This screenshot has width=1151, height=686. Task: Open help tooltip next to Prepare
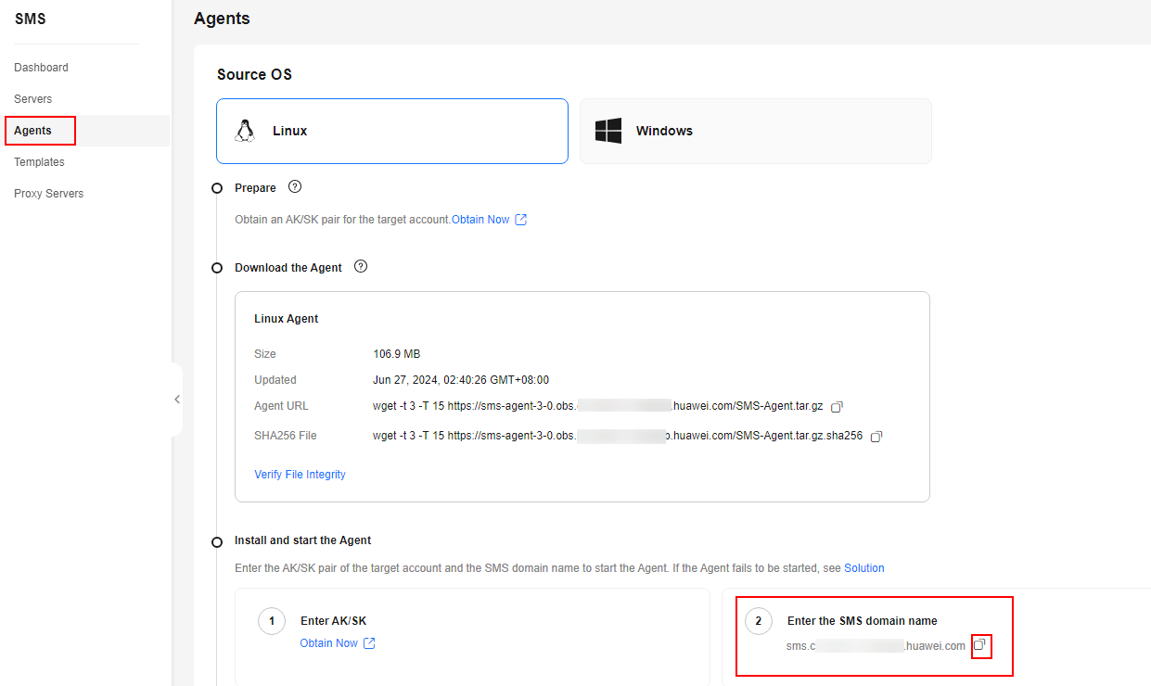pos(295,187)
